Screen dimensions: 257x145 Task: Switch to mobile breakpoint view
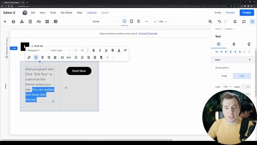pos(139,21)
